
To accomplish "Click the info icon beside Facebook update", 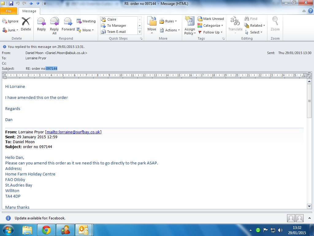I will pos(8,218).
